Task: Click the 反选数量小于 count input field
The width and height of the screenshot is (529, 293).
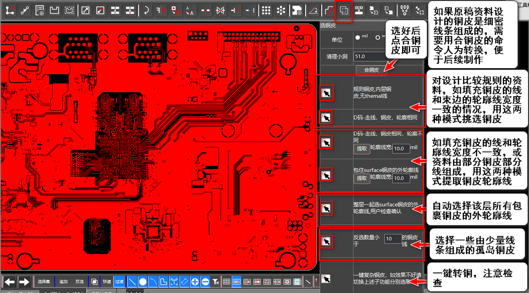Action: [x=393, y=239]
